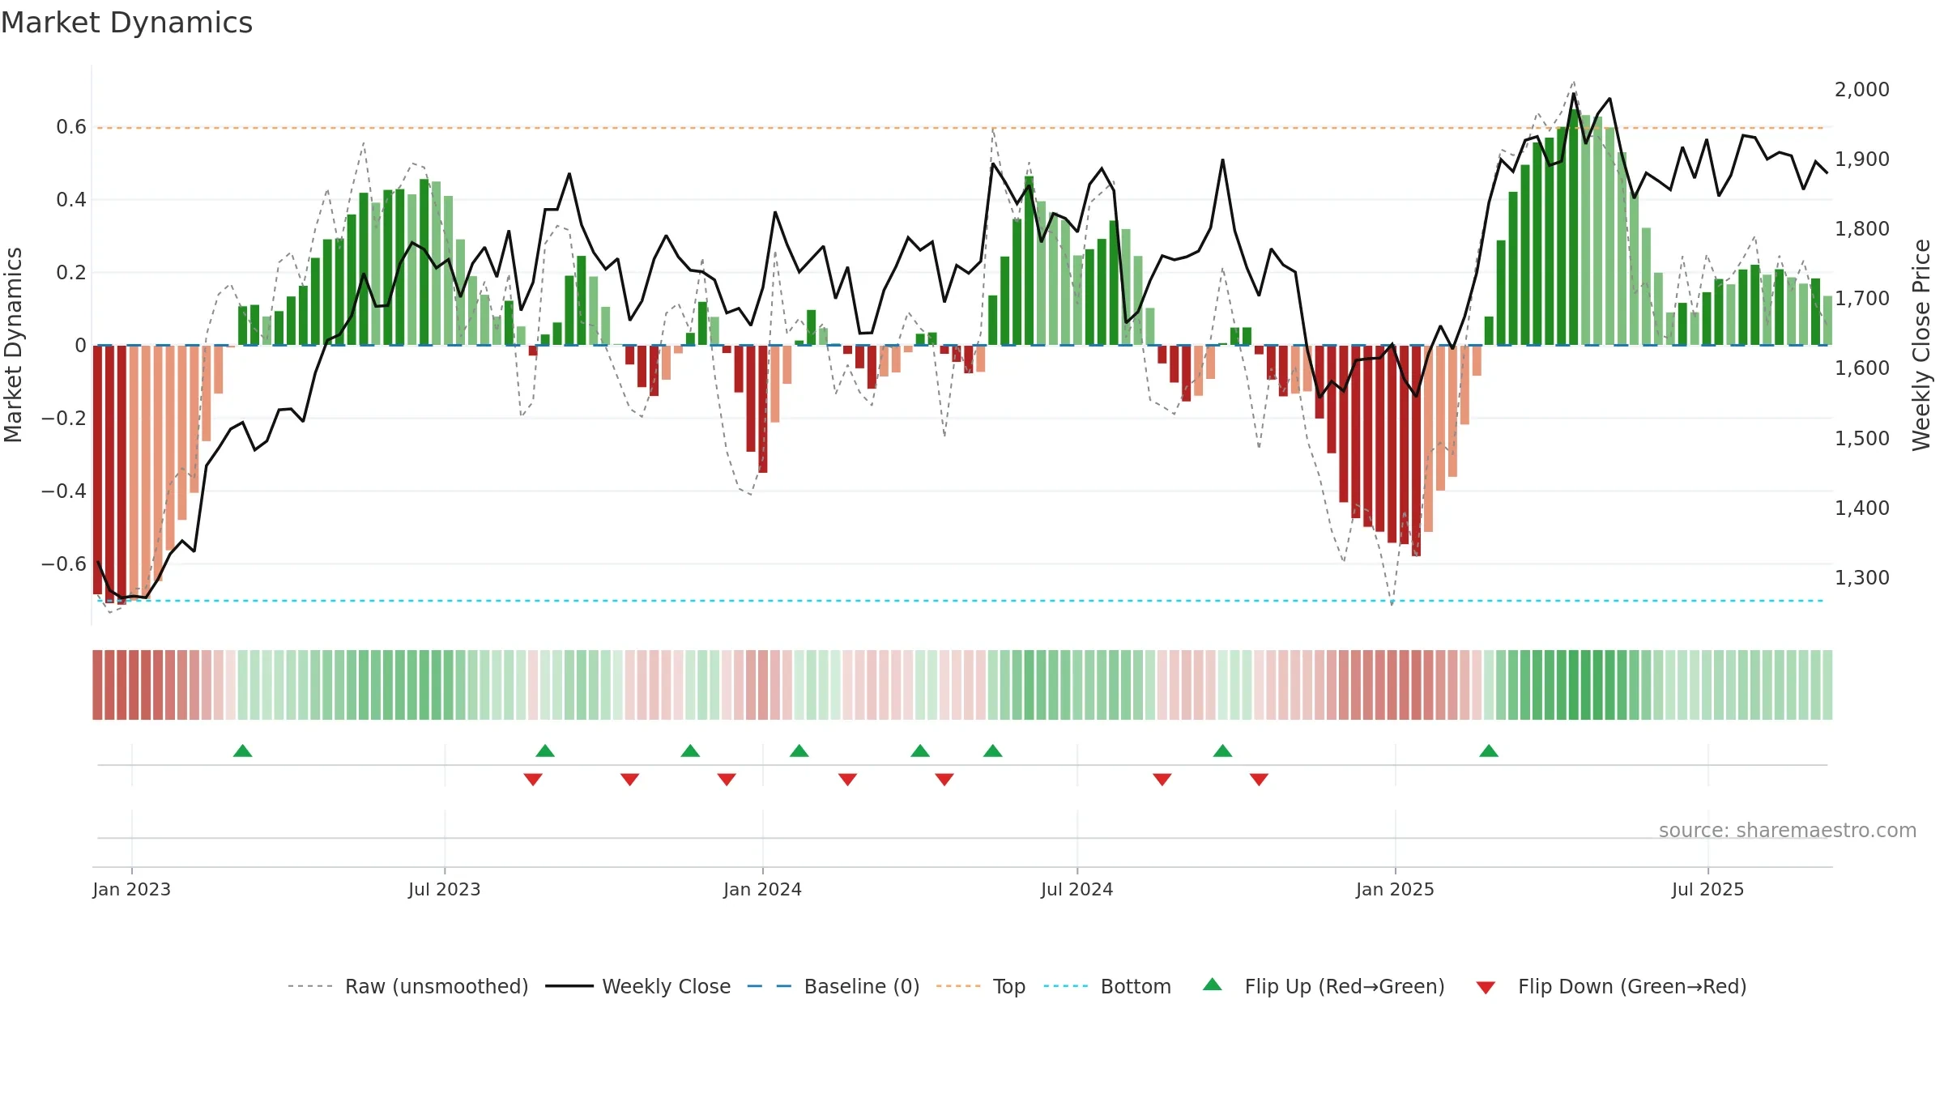Click the orange dashed Top line sample in legend
Image resolution: width=1944 pixels, height=1093 pixels.
(x=958, y=986)
